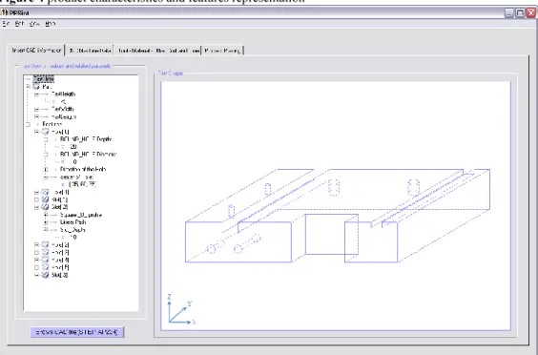Select the Linear Path item
Screen dimensions: 538x355
pos(72,222)
